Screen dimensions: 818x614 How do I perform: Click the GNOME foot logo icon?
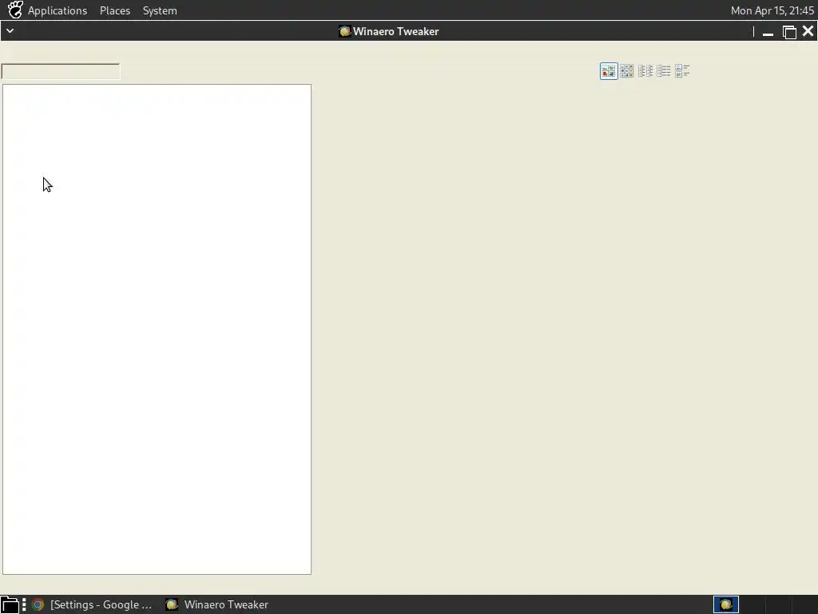[15, 10]
